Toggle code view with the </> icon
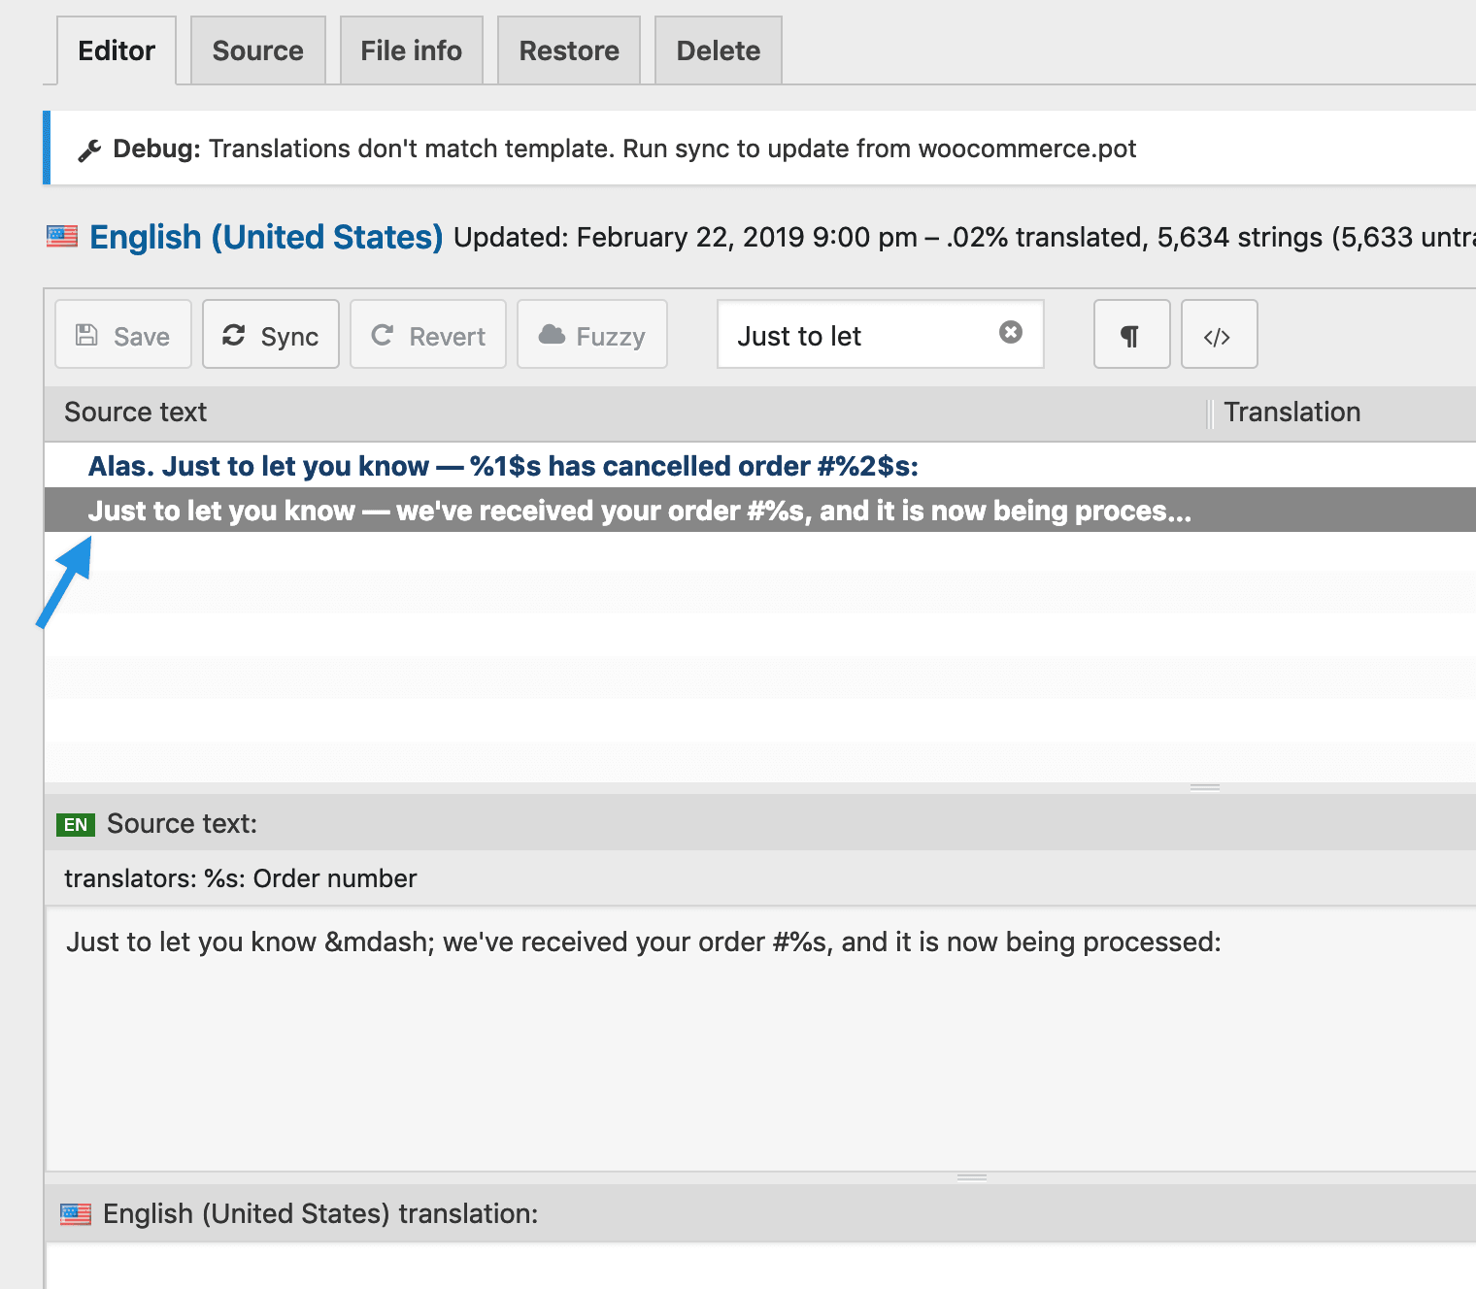The image size is (1476, 1289). point(1219,335)
